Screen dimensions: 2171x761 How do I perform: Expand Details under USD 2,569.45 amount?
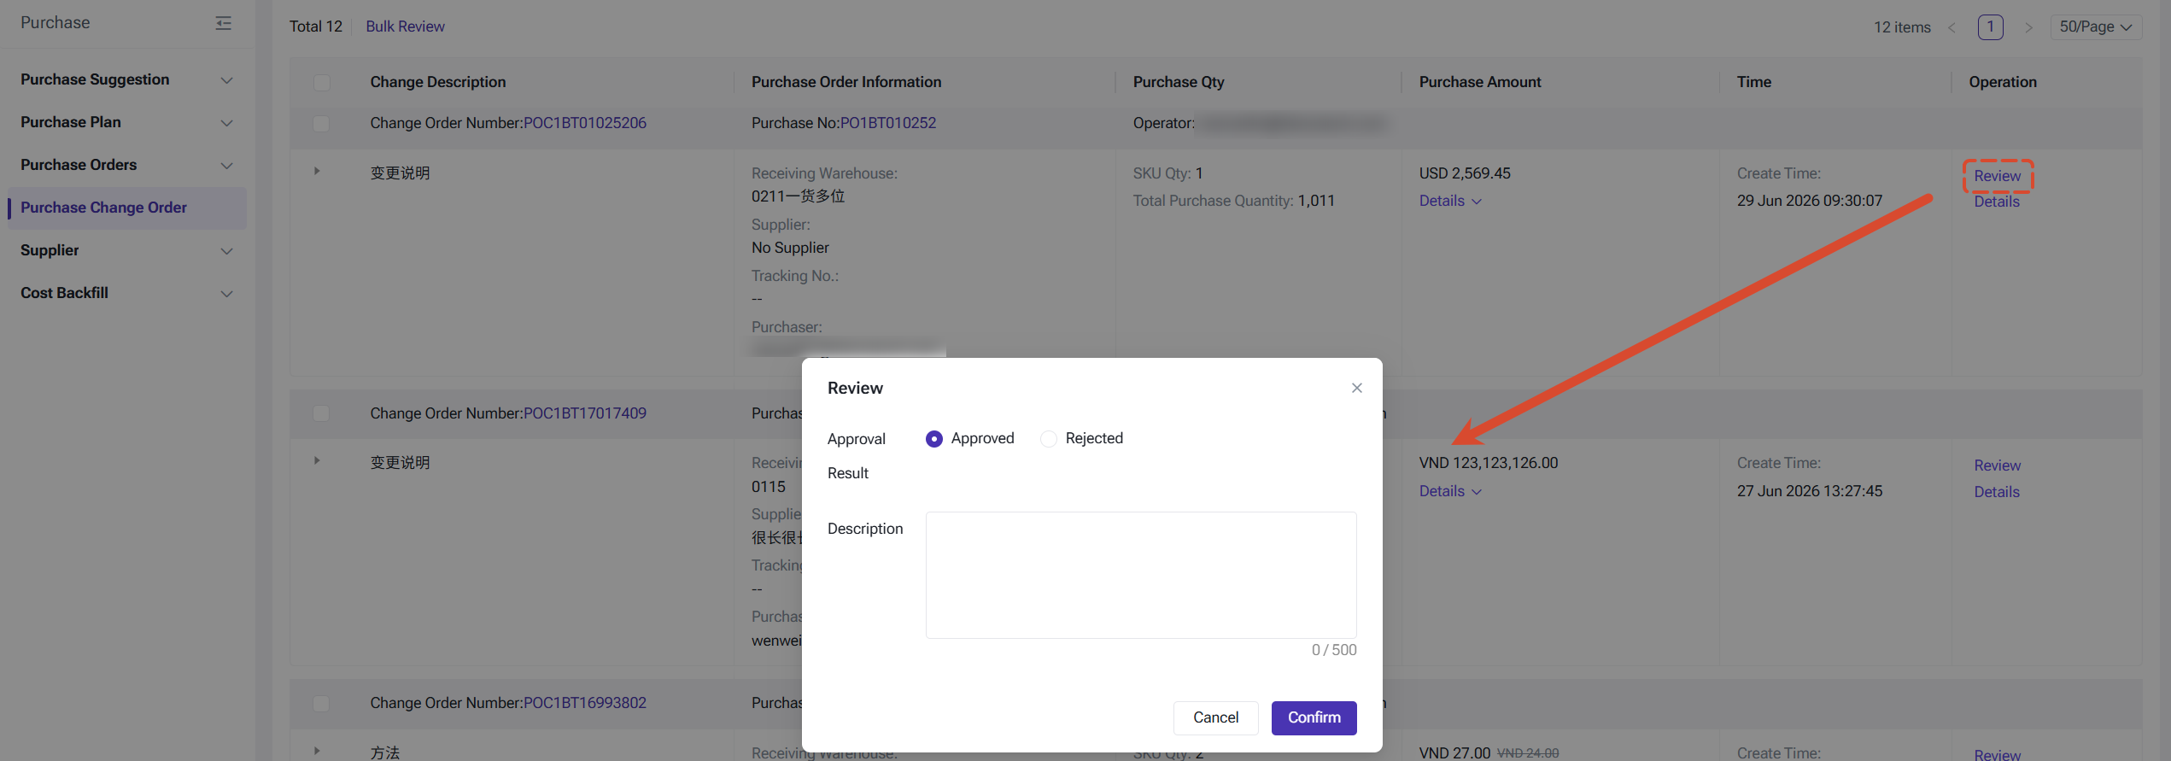tap(1450, 201)
